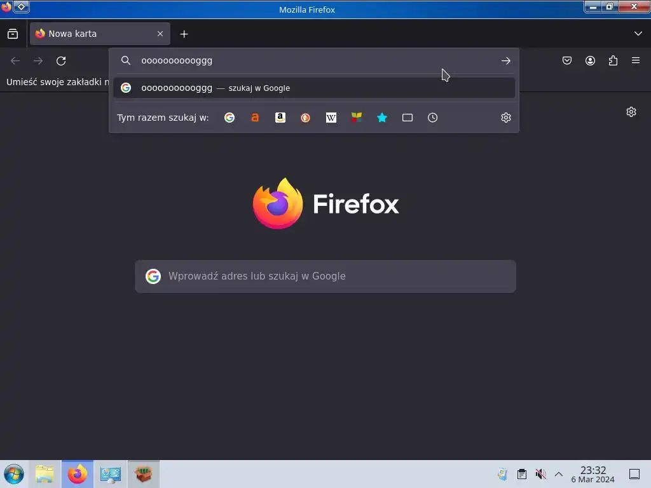
Task: Search this time with the Amazon icon
Action: (x=280, y=118)
